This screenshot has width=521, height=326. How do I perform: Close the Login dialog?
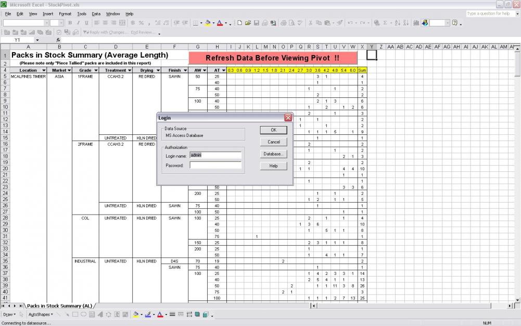coord(288,118)
